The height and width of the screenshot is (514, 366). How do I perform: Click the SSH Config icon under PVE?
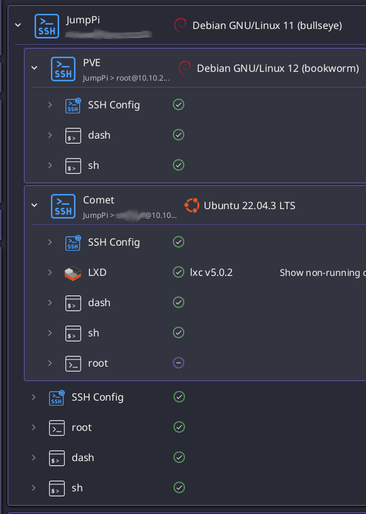tap(73, 105)
